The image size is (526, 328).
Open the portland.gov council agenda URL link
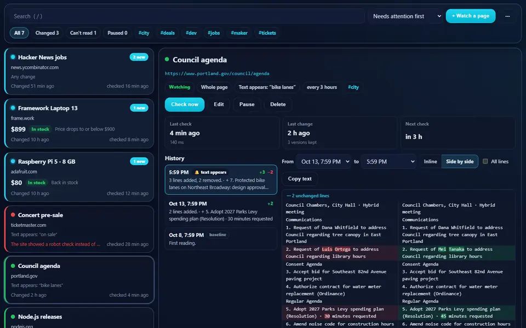tap(217, 74)
